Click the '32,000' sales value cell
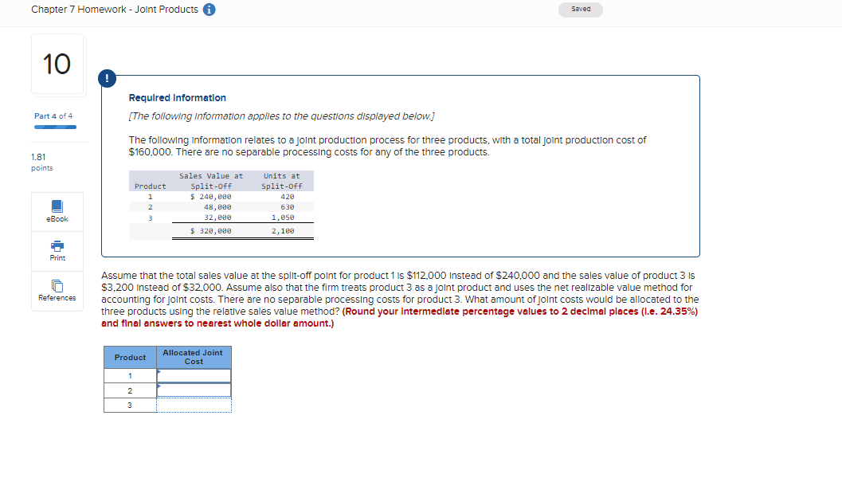This screenshot has height=494, width=842. tap(217, 218)
